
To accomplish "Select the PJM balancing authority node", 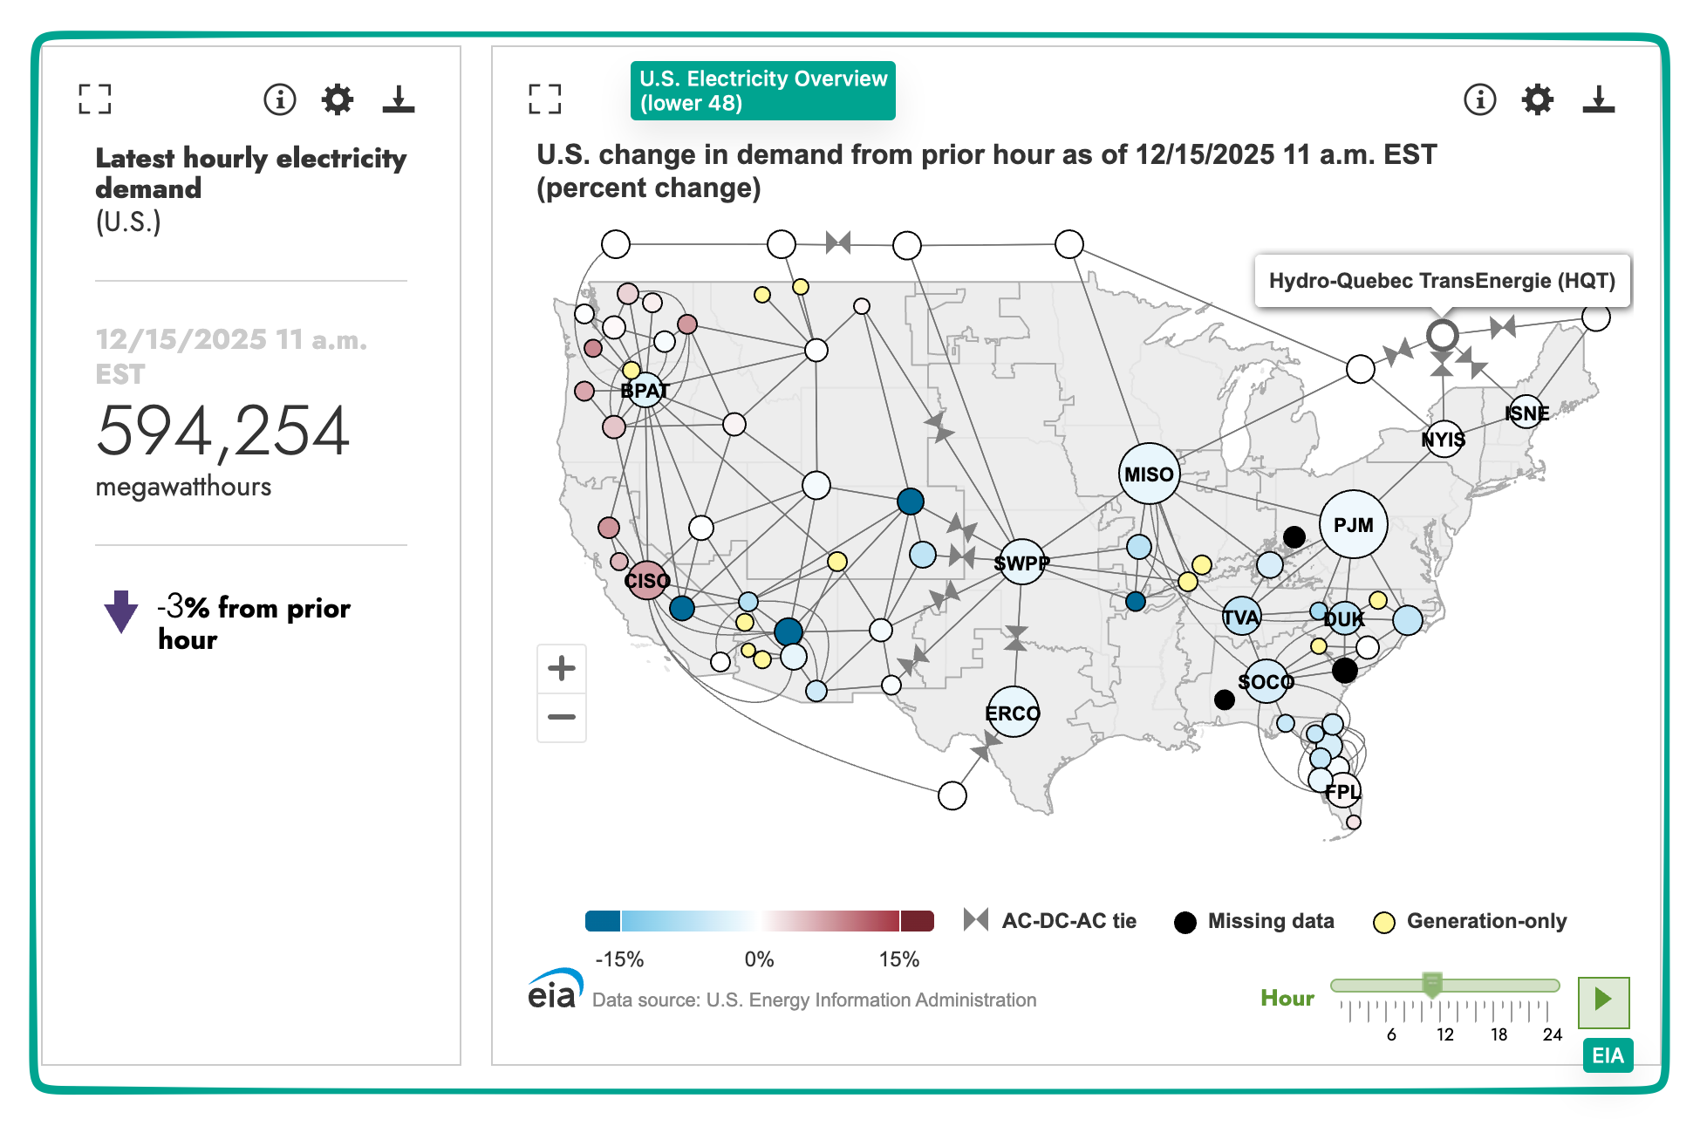I will tap(1353, 525).
